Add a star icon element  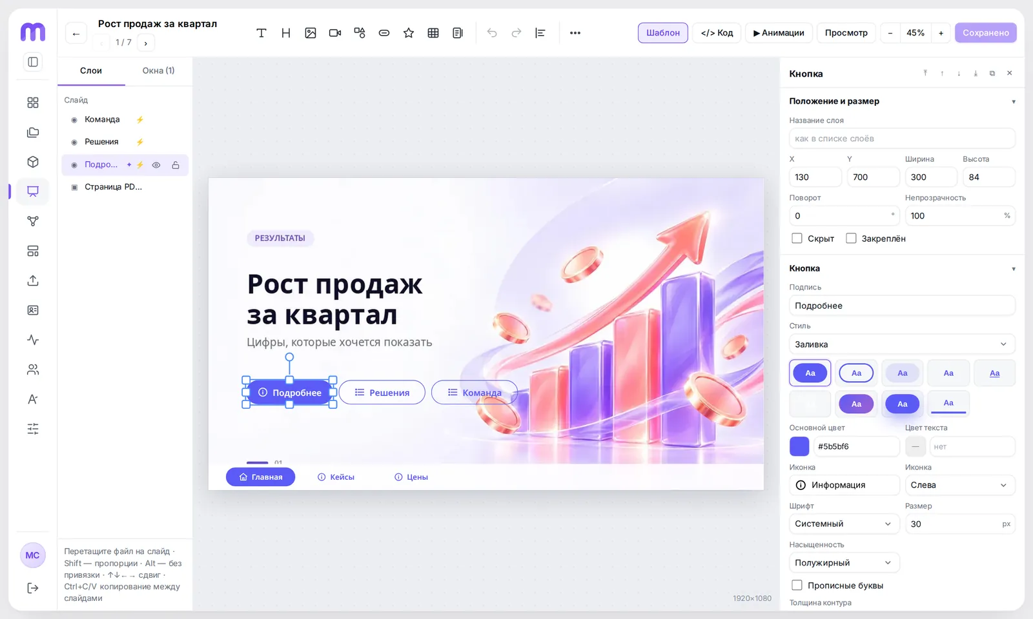pos(409,33)
